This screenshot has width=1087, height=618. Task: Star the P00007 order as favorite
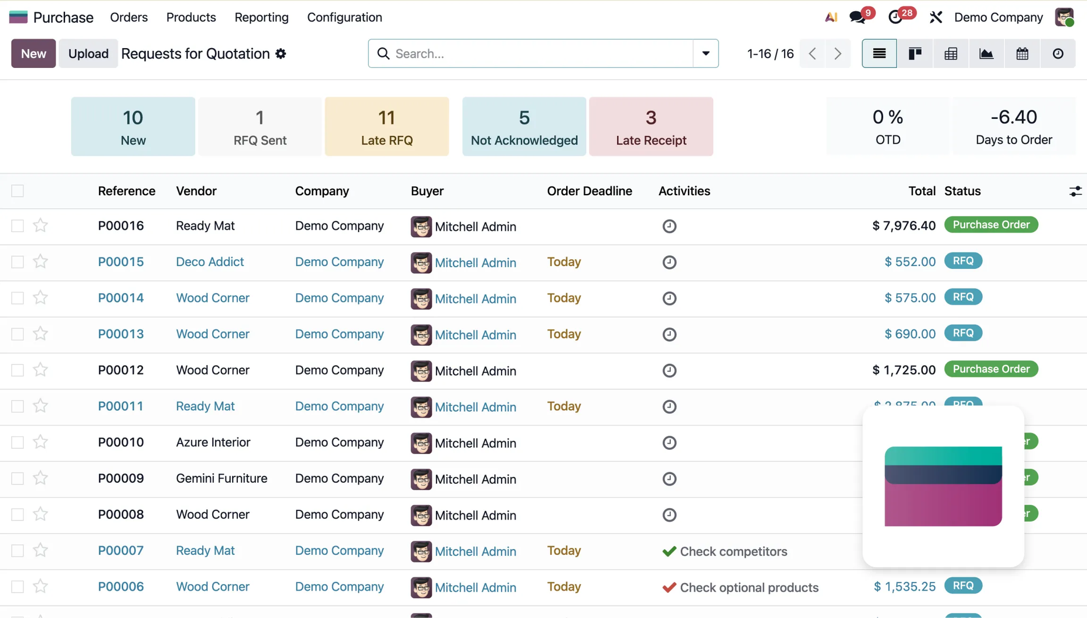(x=40, y=551)
